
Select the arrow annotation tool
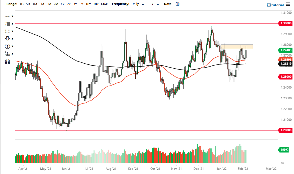[x=8, y=39]
